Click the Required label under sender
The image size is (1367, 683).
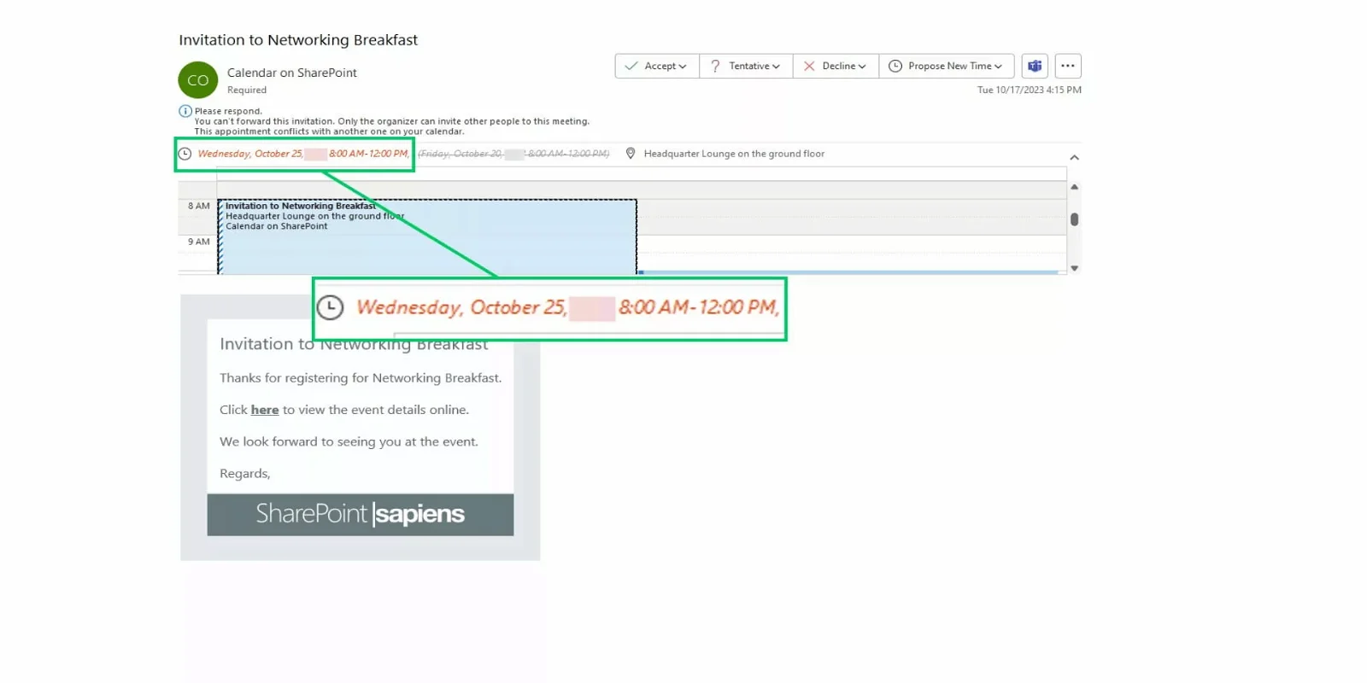point(247,90)
